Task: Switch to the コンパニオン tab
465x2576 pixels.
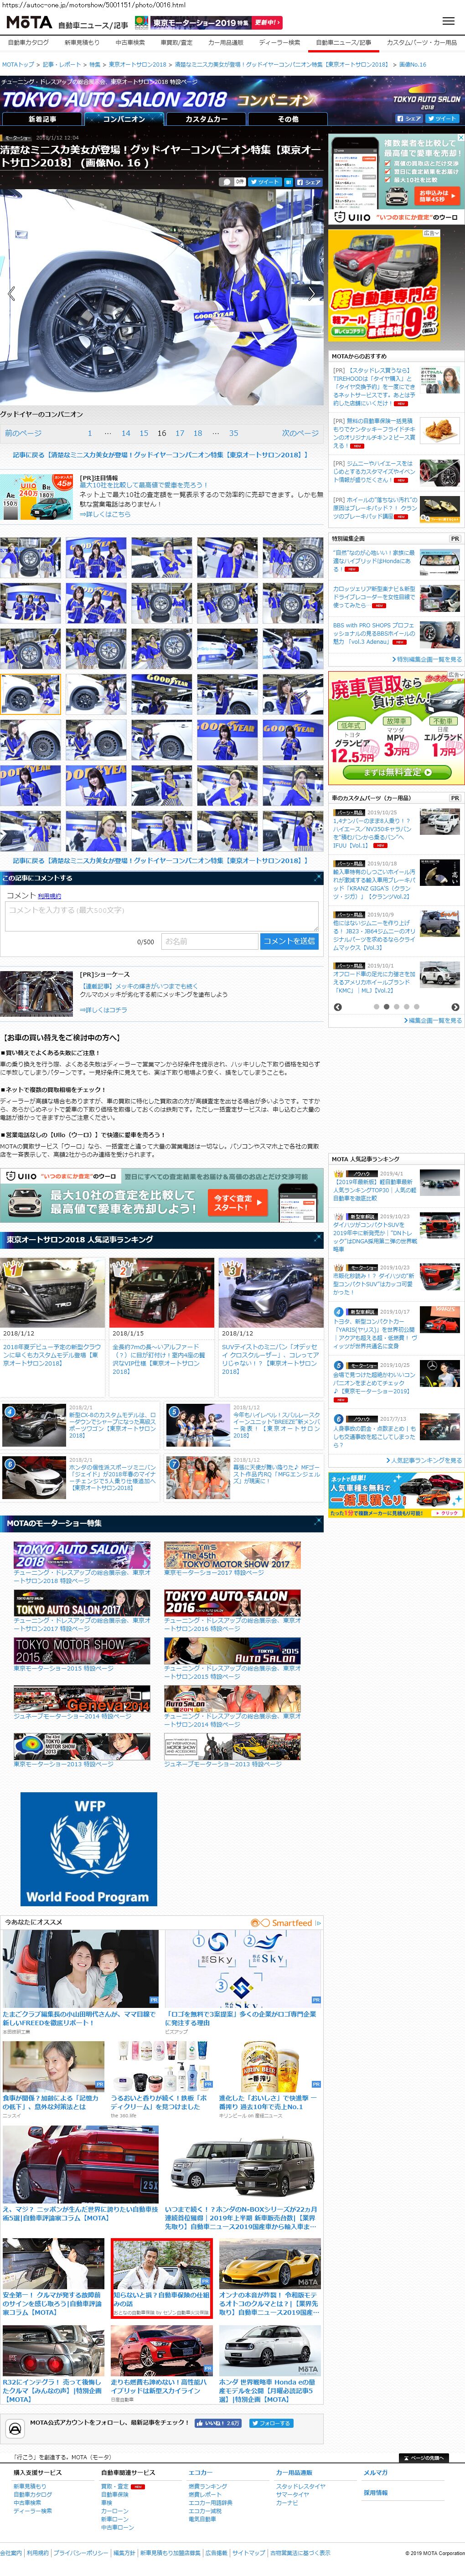Action: coord(124,119)
